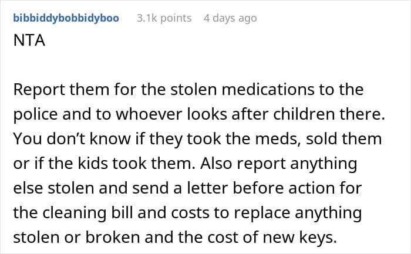Click the phrase costs to replace anything
411x254 pixels.
[x=267, y=213]
